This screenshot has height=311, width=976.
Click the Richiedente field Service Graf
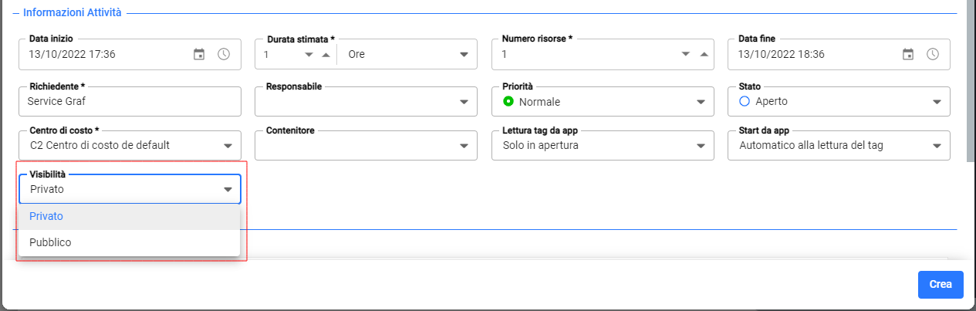point(130,101)
